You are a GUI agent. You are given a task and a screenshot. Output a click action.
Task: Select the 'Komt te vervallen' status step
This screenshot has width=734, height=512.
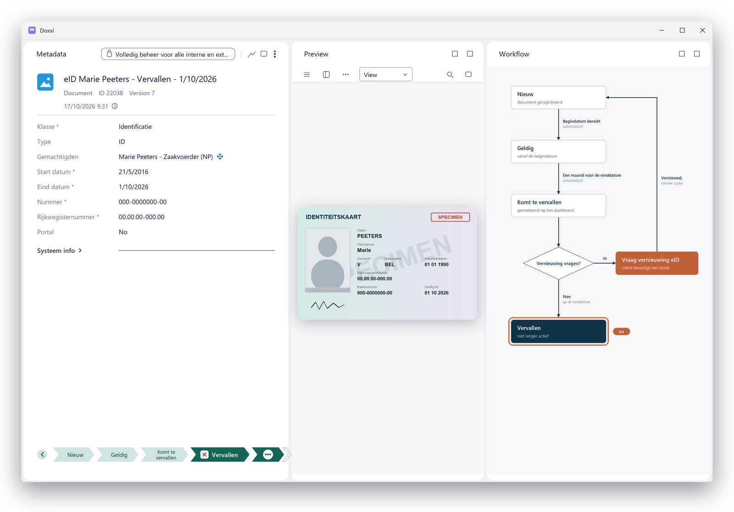pos(165,455)
